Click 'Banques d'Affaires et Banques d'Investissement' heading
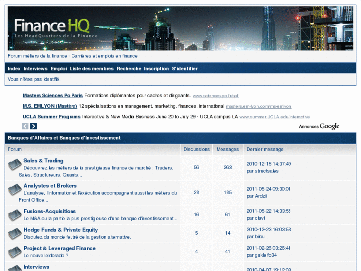The image size is (361, 271). (64, 138)
